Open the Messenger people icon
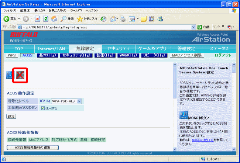This screenshot has width=240, height=163. [160, 19]
